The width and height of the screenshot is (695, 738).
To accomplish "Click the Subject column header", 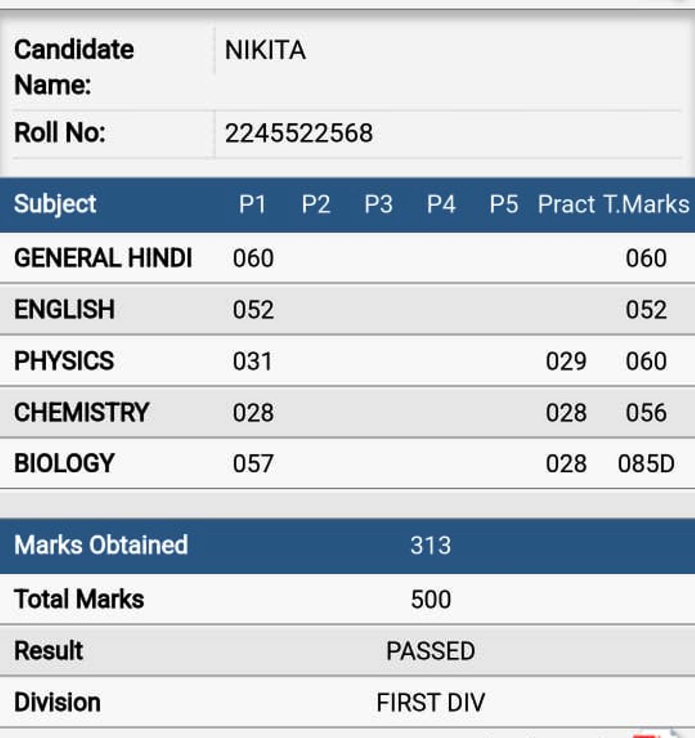I will [55, 204].
